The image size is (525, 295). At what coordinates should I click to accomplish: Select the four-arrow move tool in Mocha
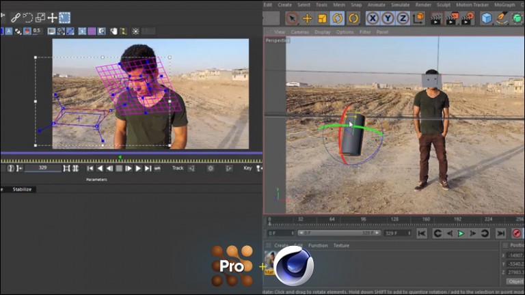[52, 17]
